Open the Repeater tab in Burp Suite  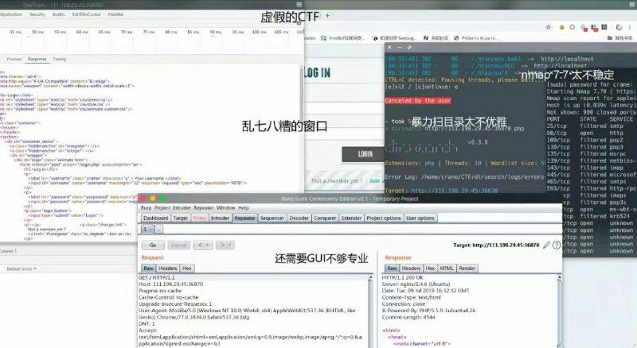pyautogui.click(x=245, y=218)
